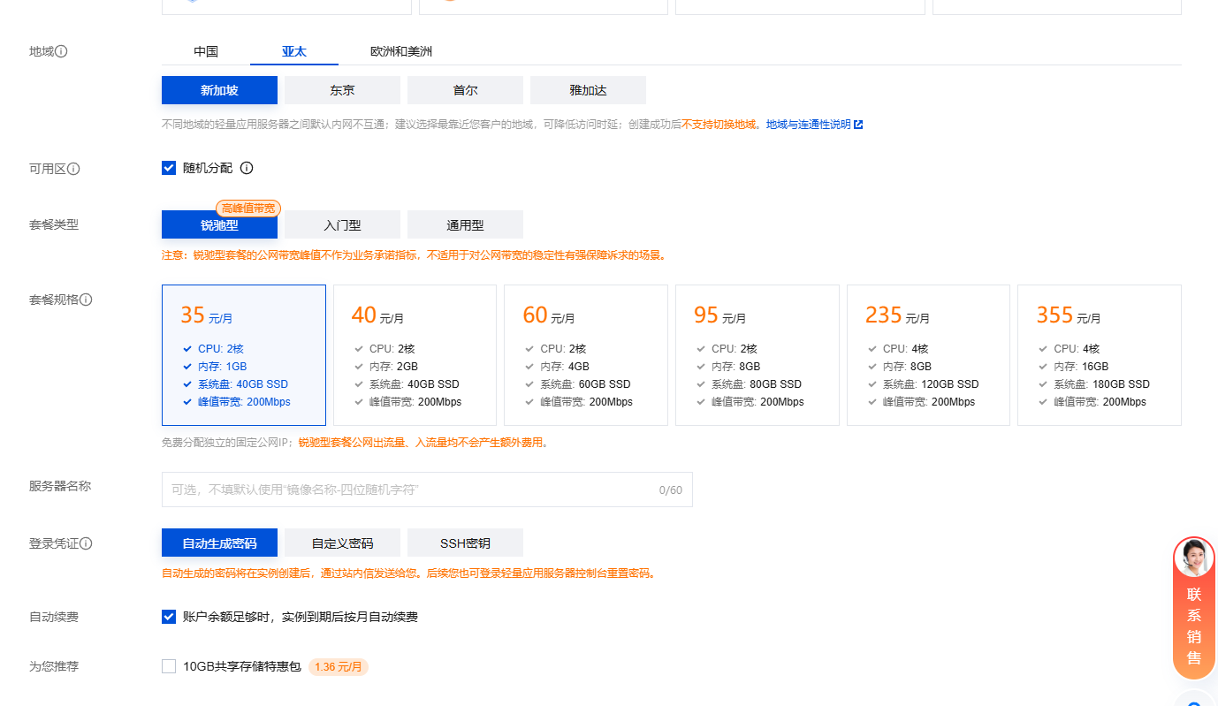Screen dimensions: 1218x706
Task: Click the external link icon after 地域与连通性说明
Action: click(857, 124)
